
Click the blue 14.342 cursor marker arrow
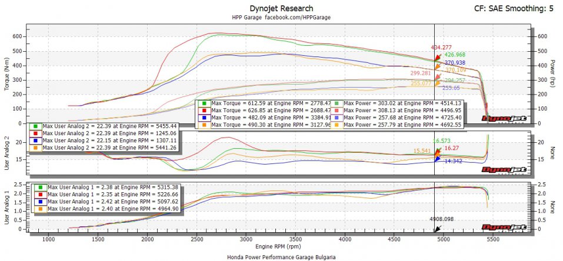pyautogui.click(x=437, y=159)
